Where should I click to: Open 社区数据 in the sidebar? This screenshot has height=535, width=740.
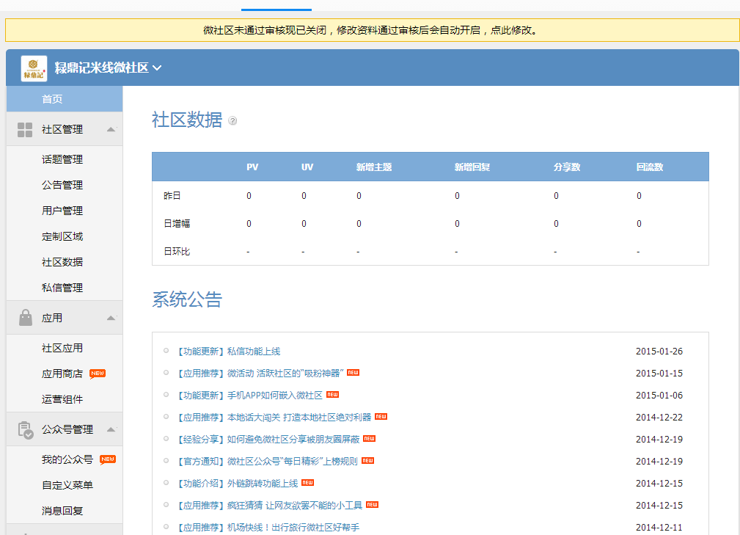click(62, 261)
